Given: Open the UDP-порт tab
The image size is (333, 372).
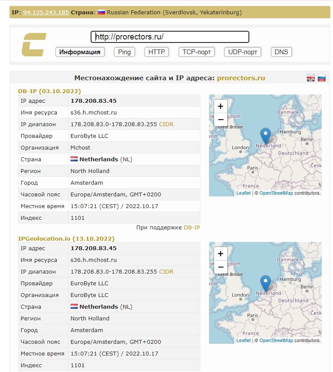Looking at the screenshot, I should [243, 52].
